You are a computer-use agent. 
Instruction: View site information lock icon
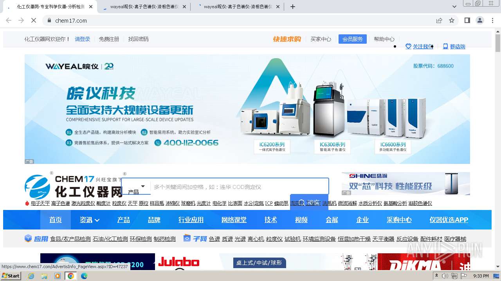click(49, 20)
